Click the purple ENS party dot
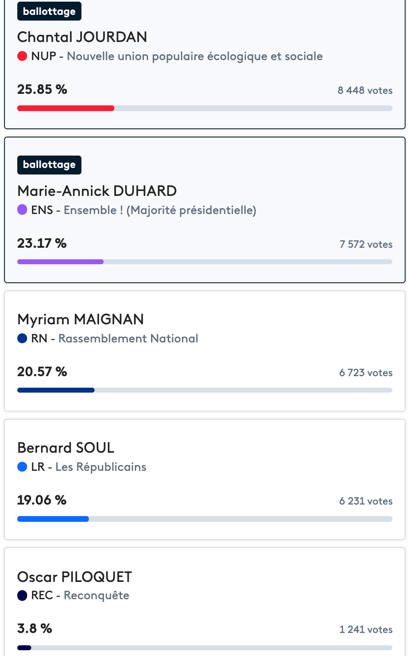 tap(22, 210)
